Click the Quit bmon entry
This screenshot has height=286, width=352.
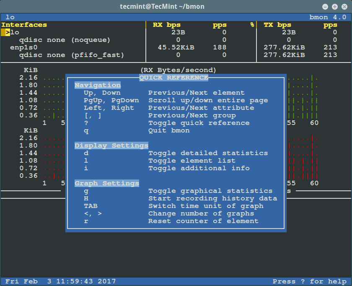(169, 130)
